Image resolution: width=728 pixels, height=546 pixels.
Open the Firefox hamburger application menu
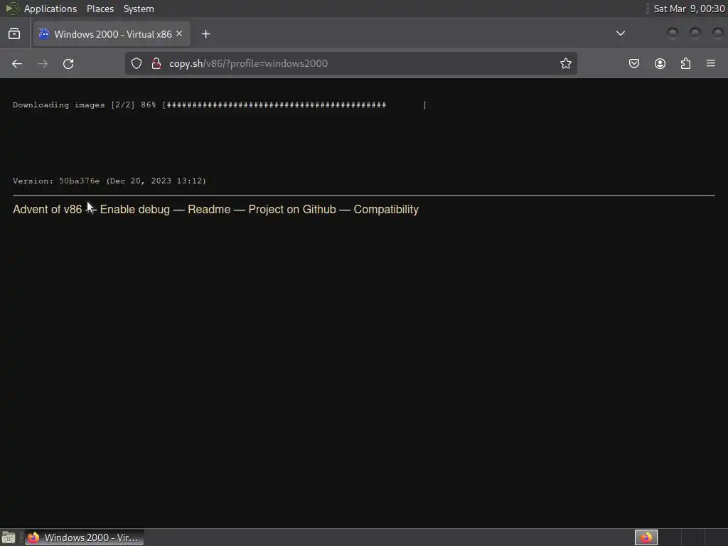[x=711, y=63]
